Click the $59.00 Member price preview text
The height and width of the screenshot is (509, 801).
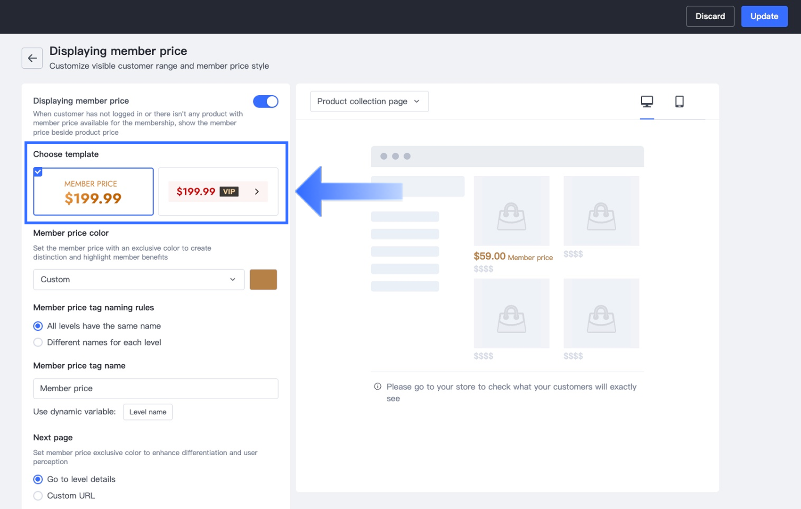513,256
